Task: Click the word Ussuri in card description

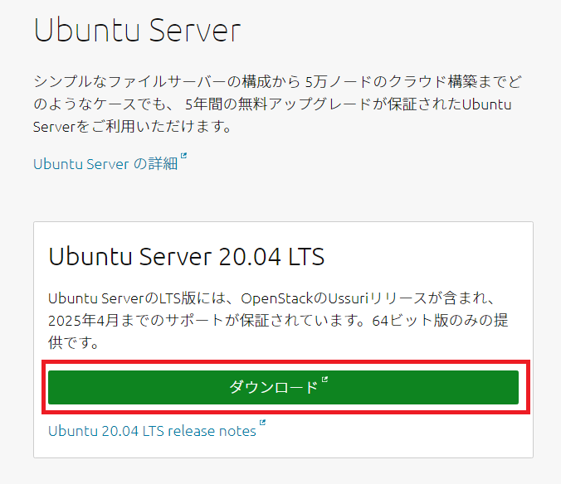Action: 348,298
